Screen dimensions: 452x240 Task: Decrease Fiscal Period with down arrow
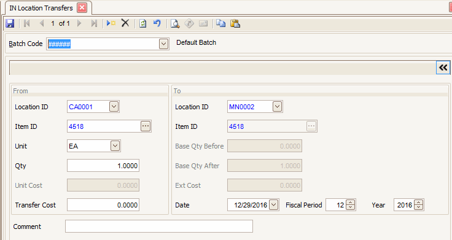pos(350,207)
